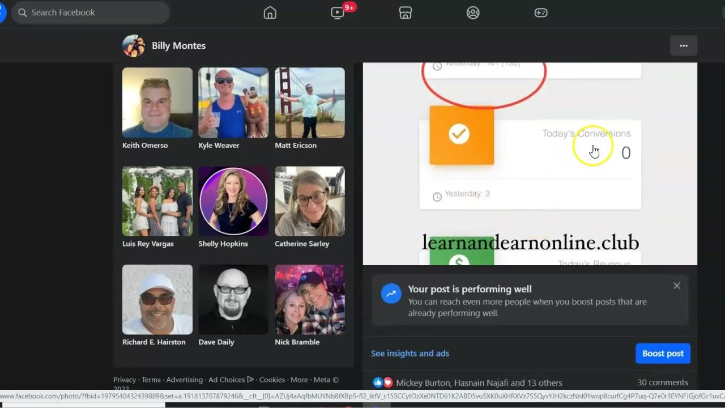Click the 'Your post is performing well' heading
This screenshot has width=725, height=408.
click(470, 289)
